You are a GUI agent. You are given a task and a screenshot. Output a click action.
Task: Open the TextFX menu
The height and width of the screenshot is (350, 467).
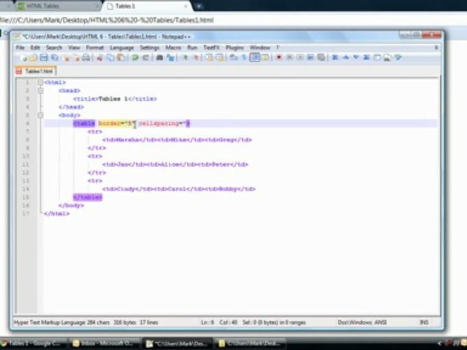pyautogui.click(x=212, y=48)
